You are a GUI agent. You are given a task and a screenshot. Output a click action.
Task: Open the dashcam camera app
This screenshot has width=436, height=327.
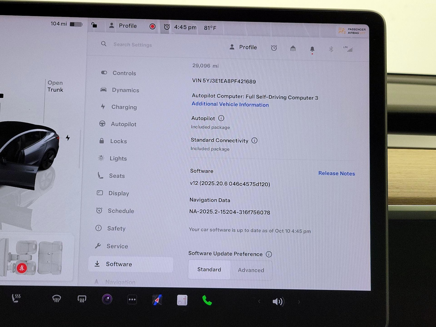[x=107, y=299]
